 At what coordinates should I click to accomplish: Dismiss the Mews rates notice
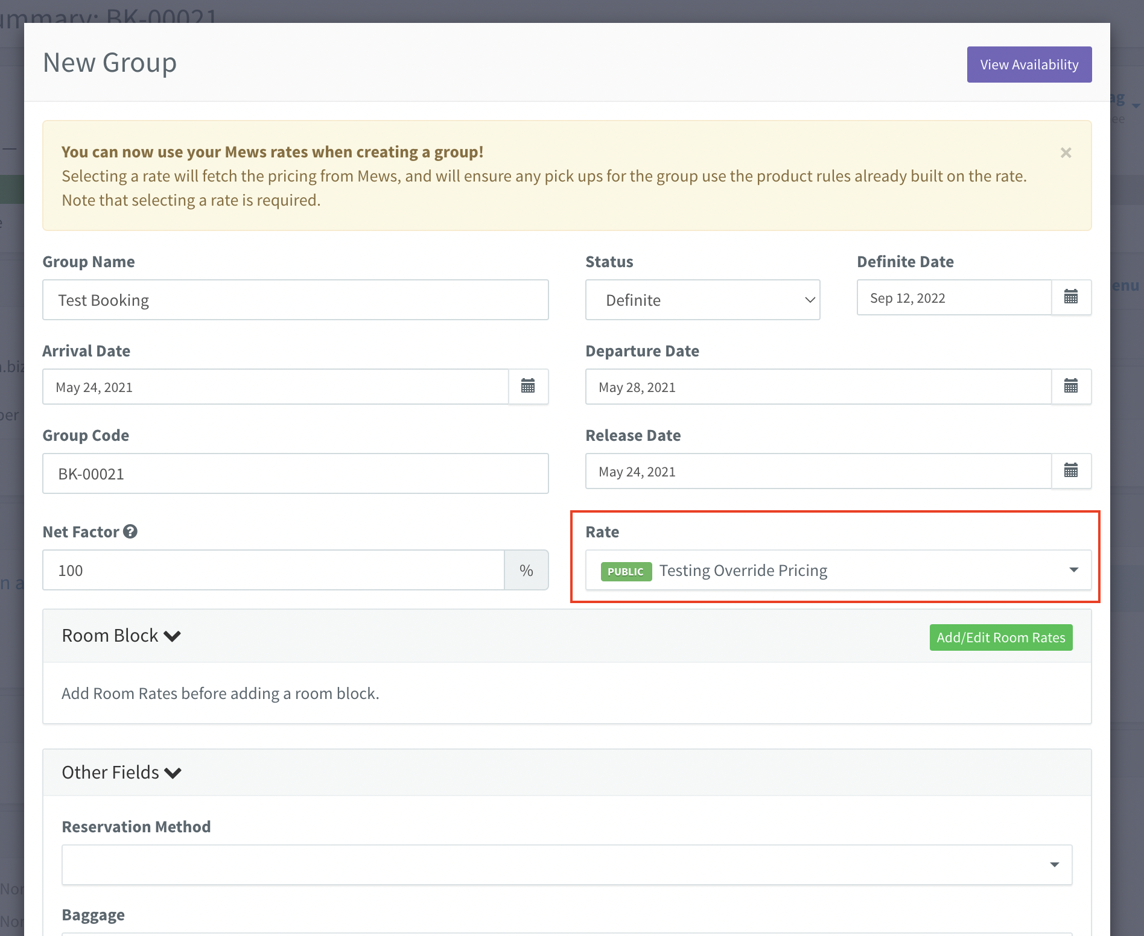1066,153
